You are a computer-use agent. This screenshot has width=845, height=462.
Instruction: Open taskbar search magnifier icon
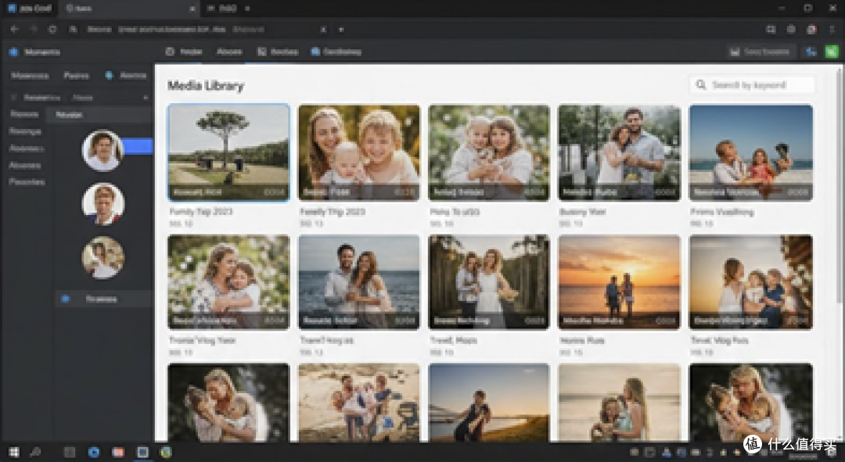point(35,453)
